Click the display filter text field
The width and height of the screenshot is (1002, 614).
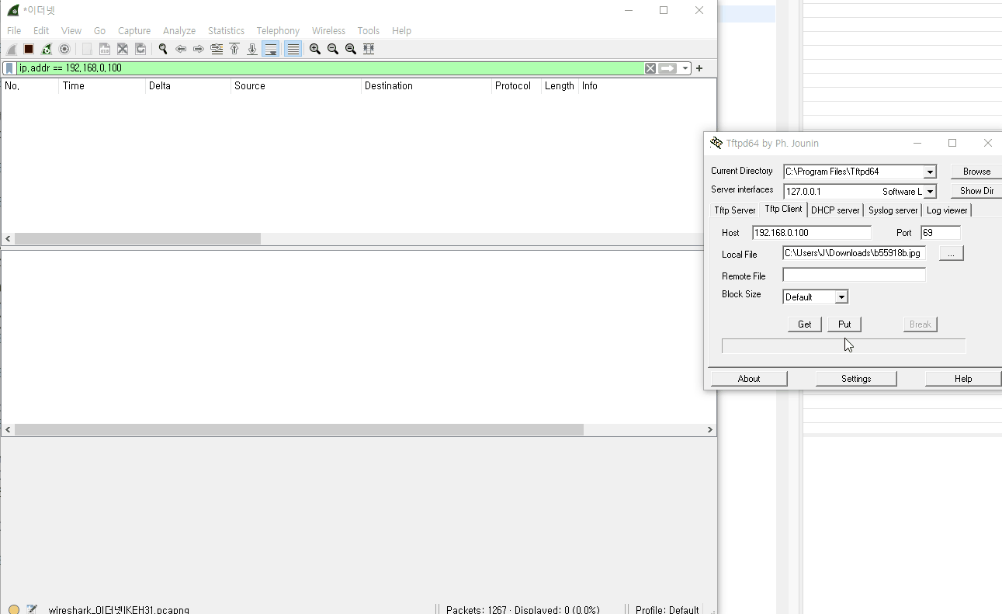tap(330, 68)
